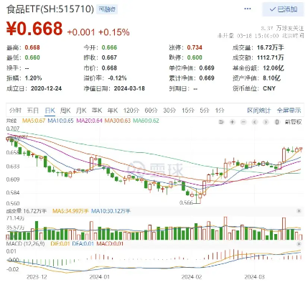
Task: Click the 食品ETF(SH:515710) title
Action: [x=50, y=9]
